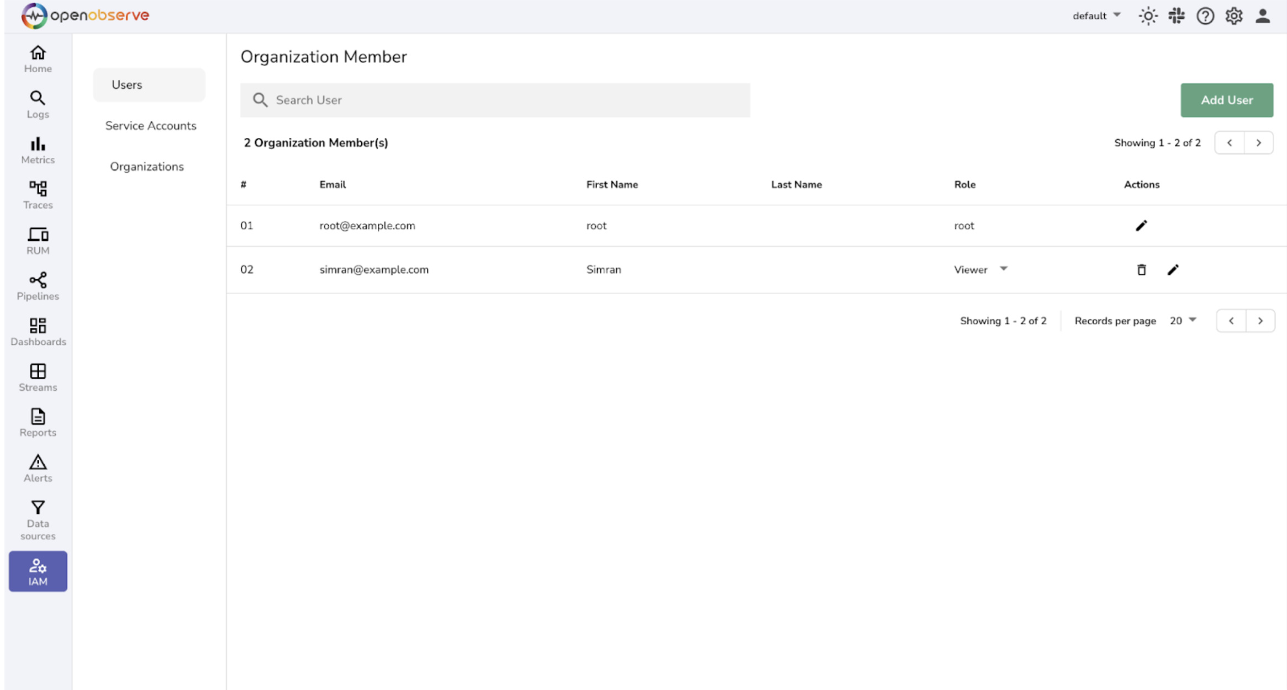This screenshot has height=690, width=1287.
Task: Click the Add User button
Action: pos(1227,100)
